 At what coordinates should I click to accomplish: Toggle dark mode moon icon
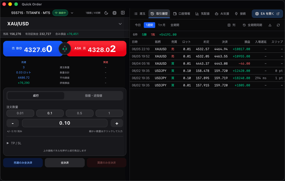pyautogui.click(x=106, y=13)
